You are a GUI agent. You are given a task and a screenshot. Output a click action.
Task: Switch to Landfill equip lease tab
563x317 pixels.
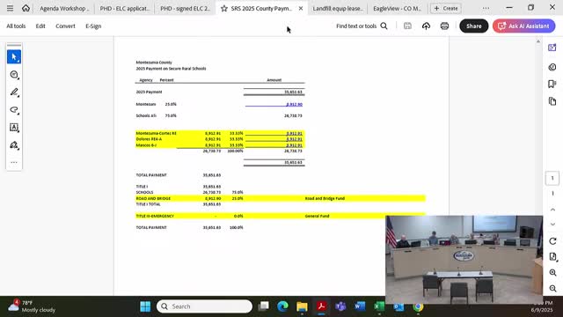point(338,8)
